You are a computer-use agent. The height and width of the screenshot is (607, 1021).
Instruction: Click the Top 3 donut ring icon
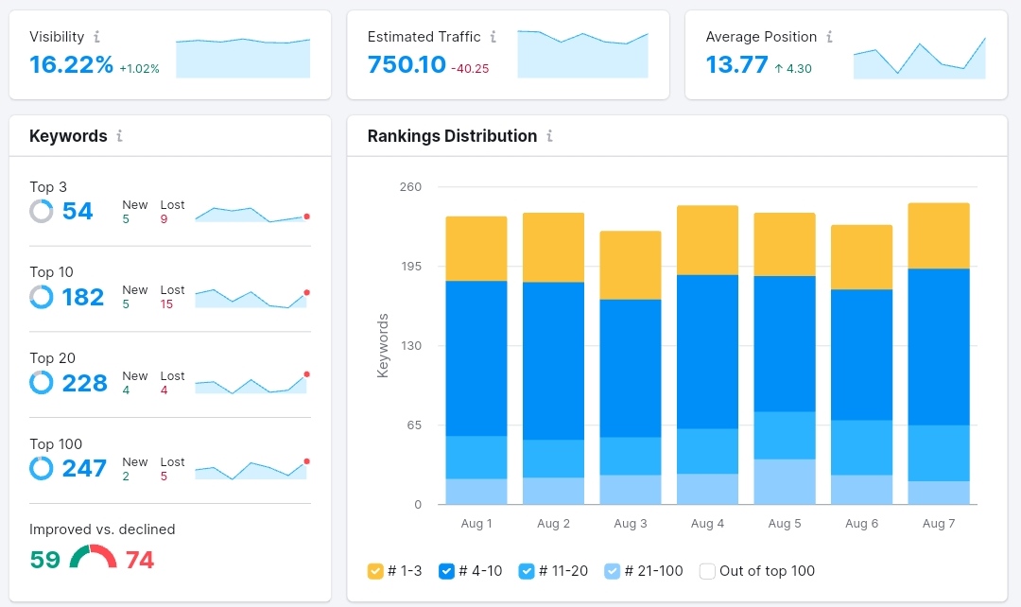pyautogui.click(x=41, y=211)
